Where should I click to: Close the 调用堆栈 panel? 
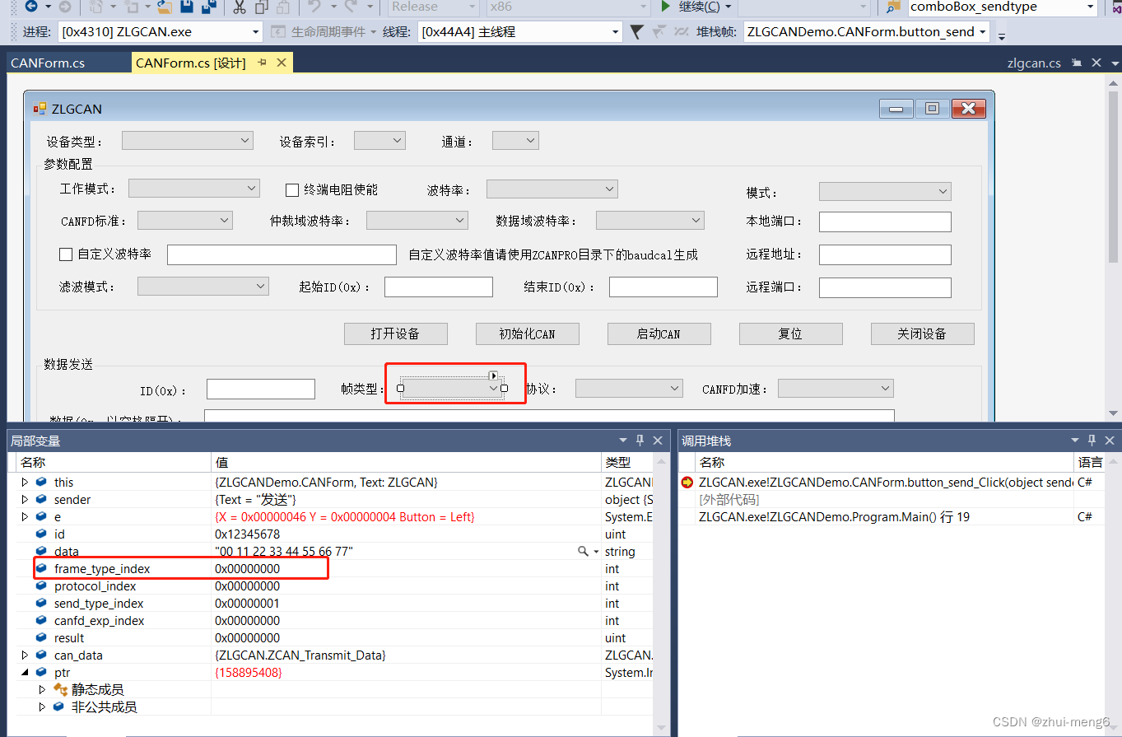[x=1110, y=441]
